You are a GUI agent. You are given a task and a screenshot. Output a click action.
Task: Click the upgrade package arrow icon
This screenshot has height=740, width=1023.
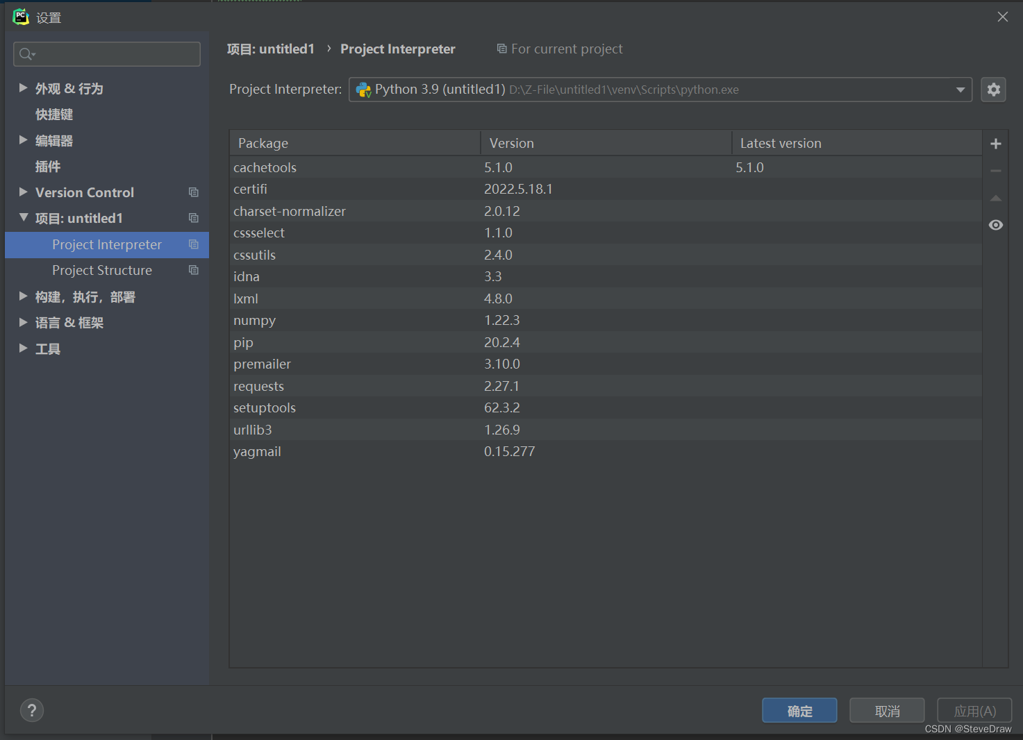pos(995,199)
